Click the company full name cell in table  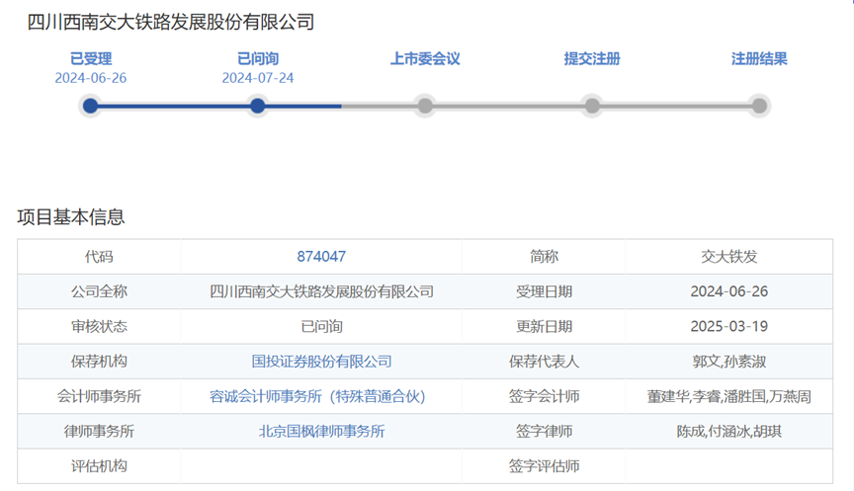(x=321, y=291)
